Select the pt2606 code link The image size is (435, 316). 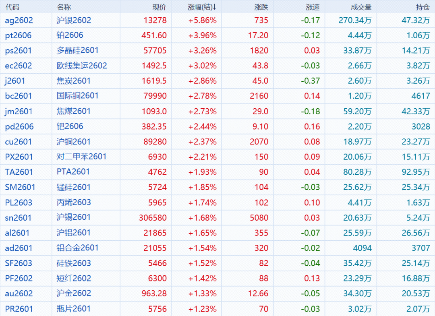[x=18, y=35]
